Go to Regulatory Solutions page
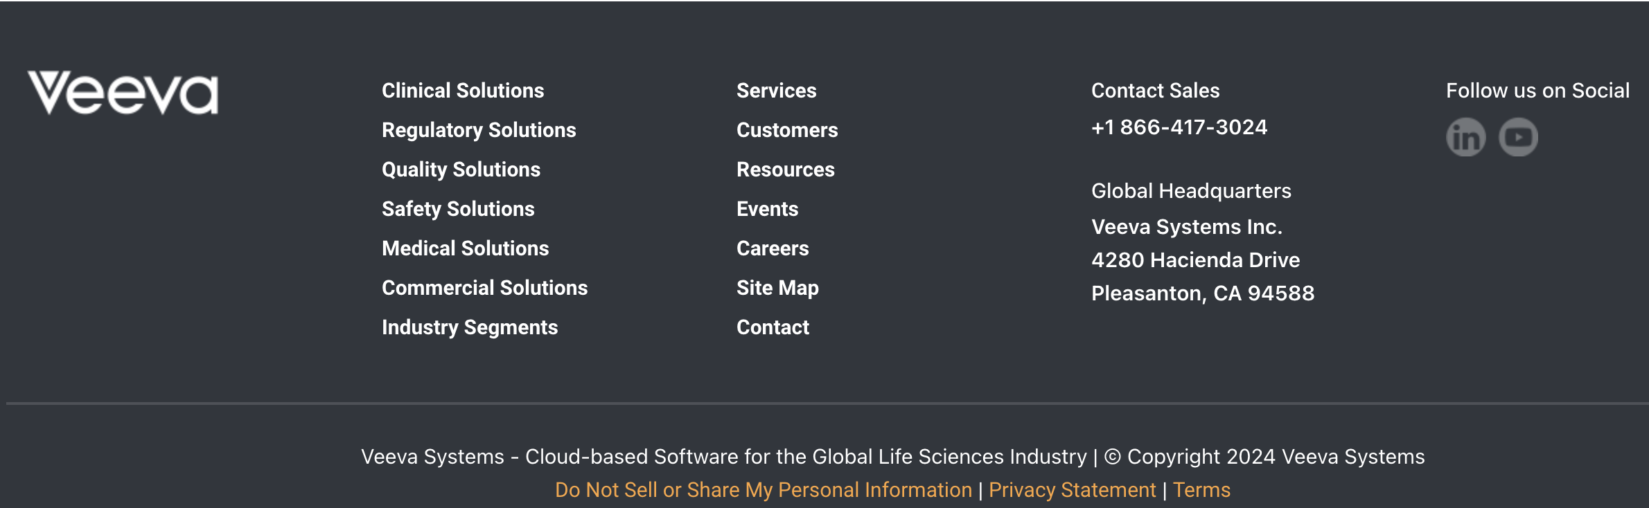The image size is (1649, 508). pyautogui.click(x=479, y=130)
